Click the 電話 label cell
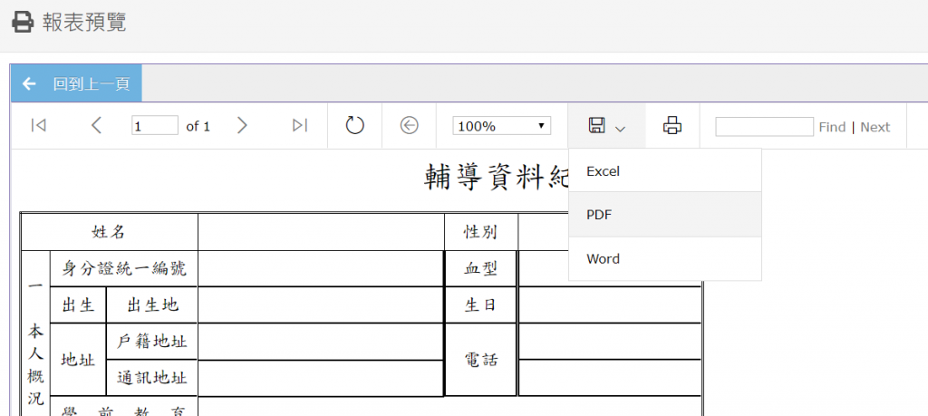This screenshot has height=416, width=928. click(480, 359)
